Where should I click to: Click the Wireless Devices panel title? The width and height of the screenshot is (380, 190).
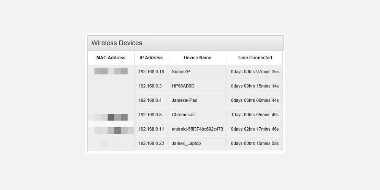click(x=117, y=43)
